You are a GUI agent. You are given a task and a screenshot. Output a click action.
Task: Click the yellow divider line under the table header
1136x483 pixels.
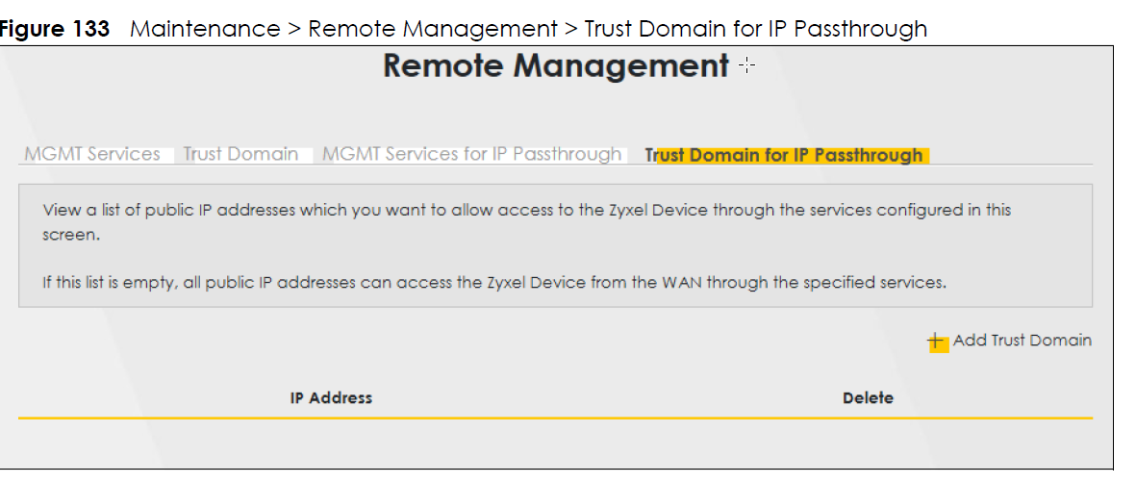point(555,419)
